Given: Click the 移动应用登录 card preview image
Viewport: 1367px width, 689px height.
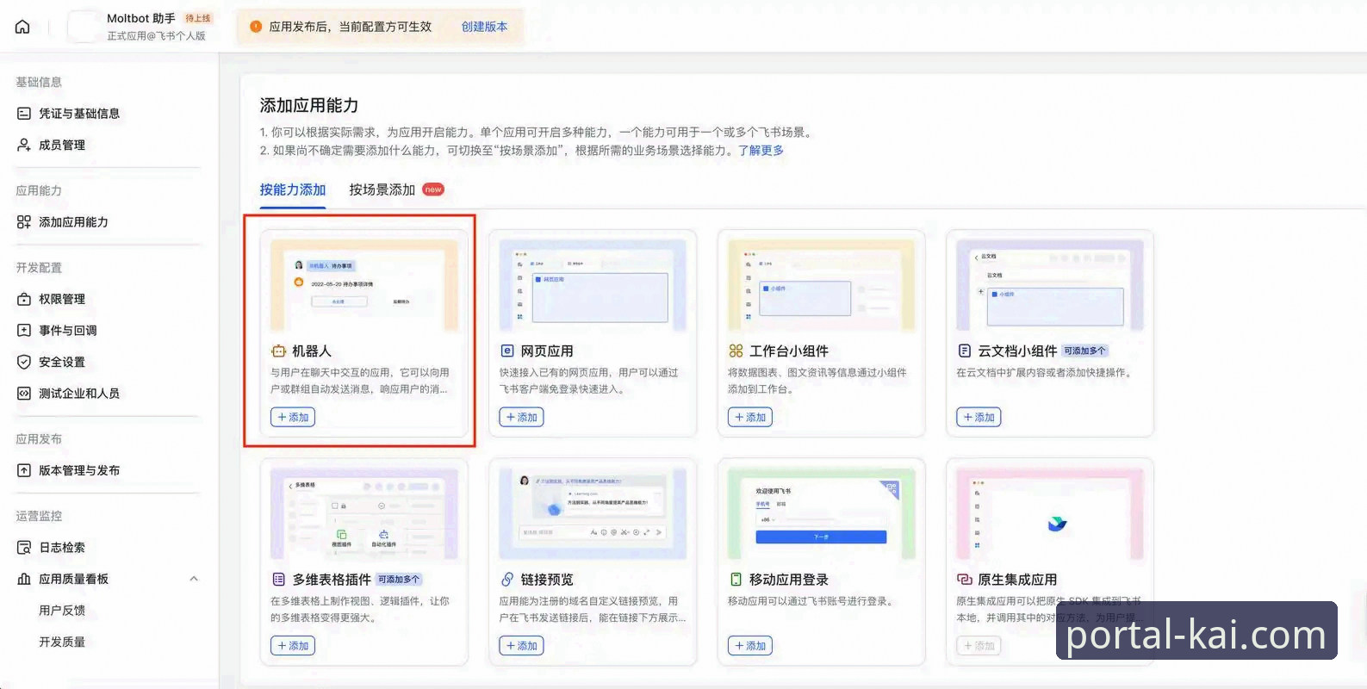Looking at the screenshot, I should 821,513.
